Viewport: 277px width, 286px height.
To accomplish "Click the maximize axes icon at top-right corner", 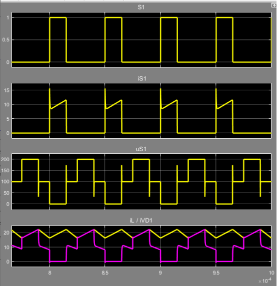I will [274, 5].
